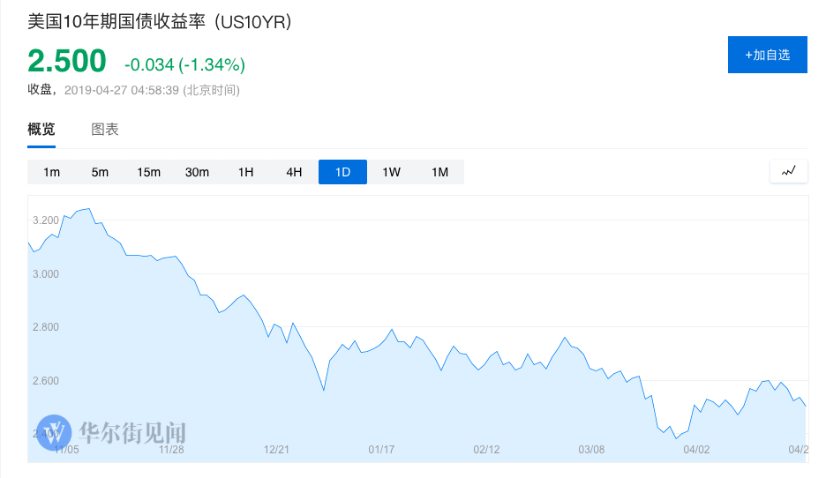826x478 pixels.
Task: Click the 2.500 yield price
Action: (67, 61)
